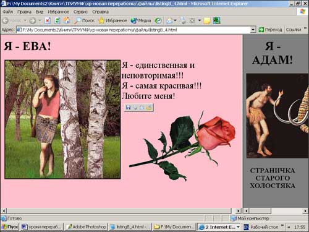This screenshot has height=232, width=309.
Task: Click Мой компьютер zone in status bar
Action: coord(250,218)
